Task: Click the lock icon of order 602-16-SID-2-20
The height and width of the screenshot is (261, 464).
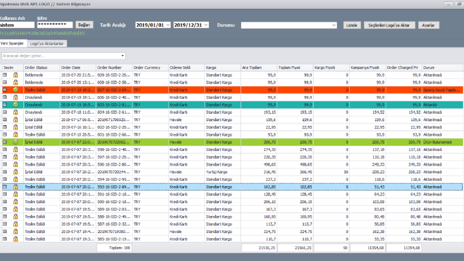Action: pos(15,127)
